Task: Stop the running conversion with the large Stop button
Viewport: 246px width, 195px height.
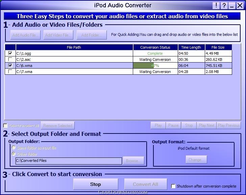Action: [96, 184]
